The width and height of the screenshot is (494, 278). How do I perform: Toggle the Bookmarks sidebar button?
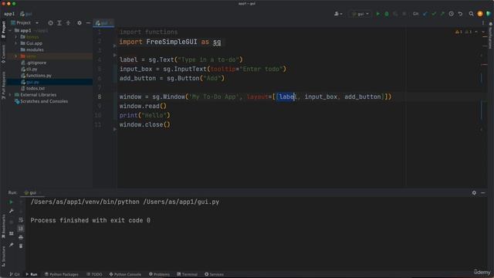3,226
